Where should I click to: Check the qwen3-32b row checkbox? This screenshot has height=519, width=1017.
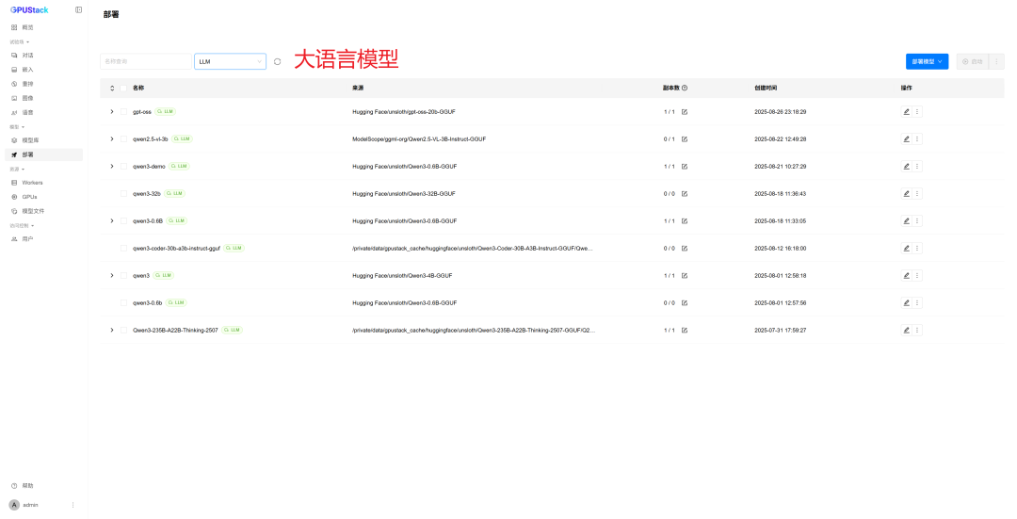click(x=123, y=193)
